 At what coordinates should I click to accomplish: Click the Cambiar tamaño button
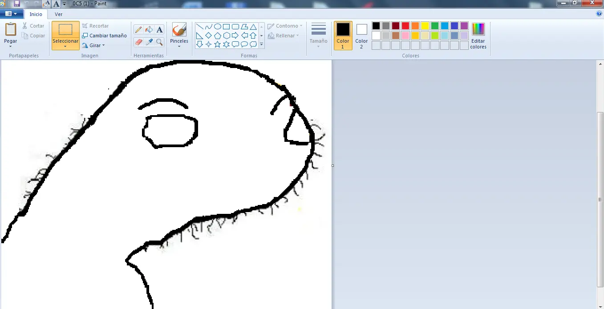tap(105, 36)
